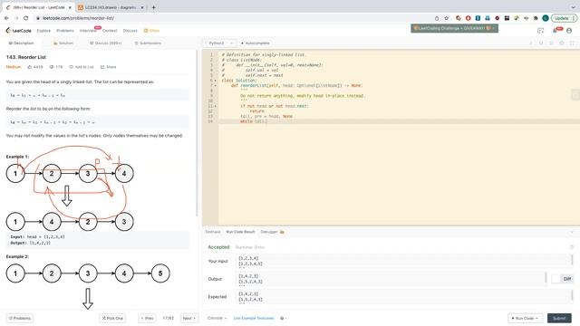Open a new browser tab
This screenshot has height=326, width=580.
click(153, 7)
